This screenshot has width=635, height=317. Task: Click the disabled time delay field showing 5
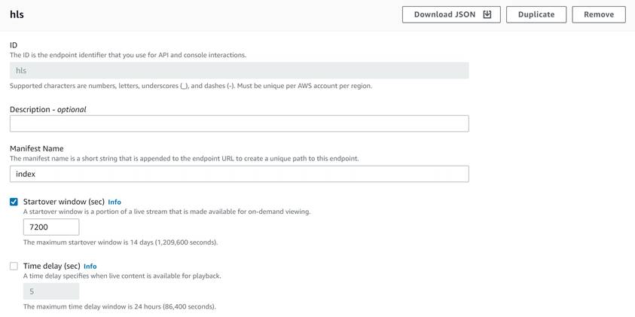point(51,291)
